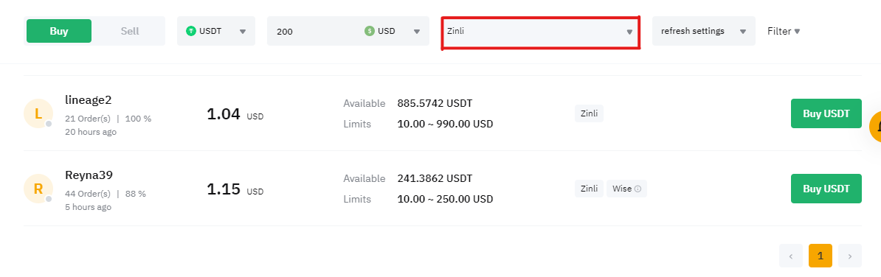Click Reyna39's avatar icon
The image size is (881, 277).
[x=38, y=189]
